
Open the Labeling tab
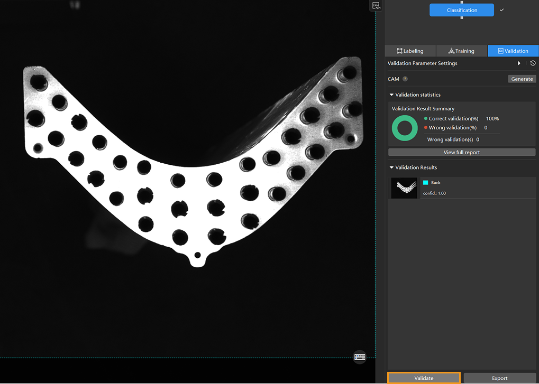410,51
